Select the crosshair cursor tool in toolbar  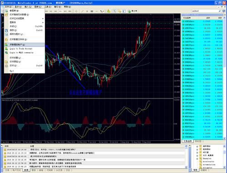pyautogui.click(x=76, y=11)
